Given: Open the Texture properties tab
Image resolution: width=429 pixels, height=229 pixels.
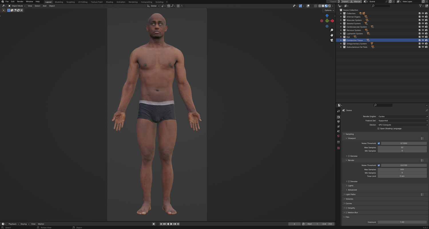Looking at the screenshot, I should point(338,148).
